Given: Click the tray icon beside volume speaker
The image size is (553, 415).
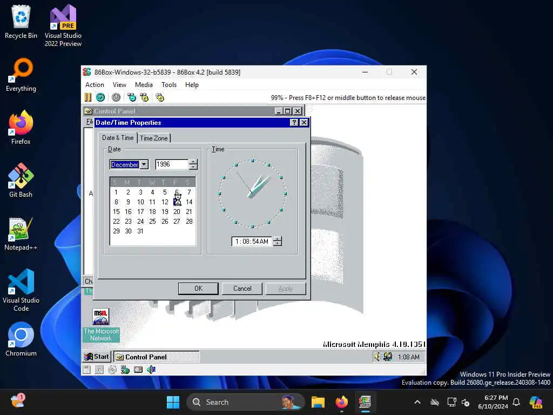Looking at the screenshot, I should [388, 357].
